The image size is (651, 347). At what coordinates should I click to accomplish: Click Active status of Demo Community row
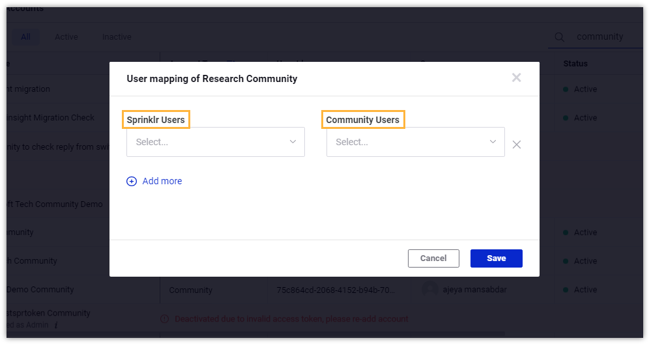click(580, 290)
